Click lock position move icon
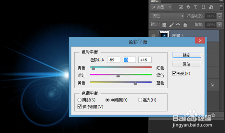Image resolution: width=225 pixels, height=133 pixels. tap(178, 25)
